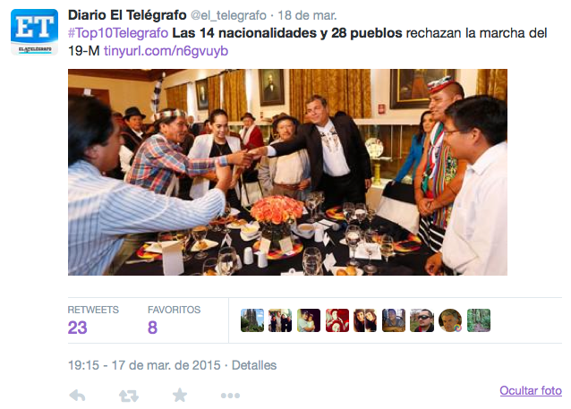Open the #Top10Telegrafo hashtag
The height and width of the screenshot is (409, 571).
118,33
